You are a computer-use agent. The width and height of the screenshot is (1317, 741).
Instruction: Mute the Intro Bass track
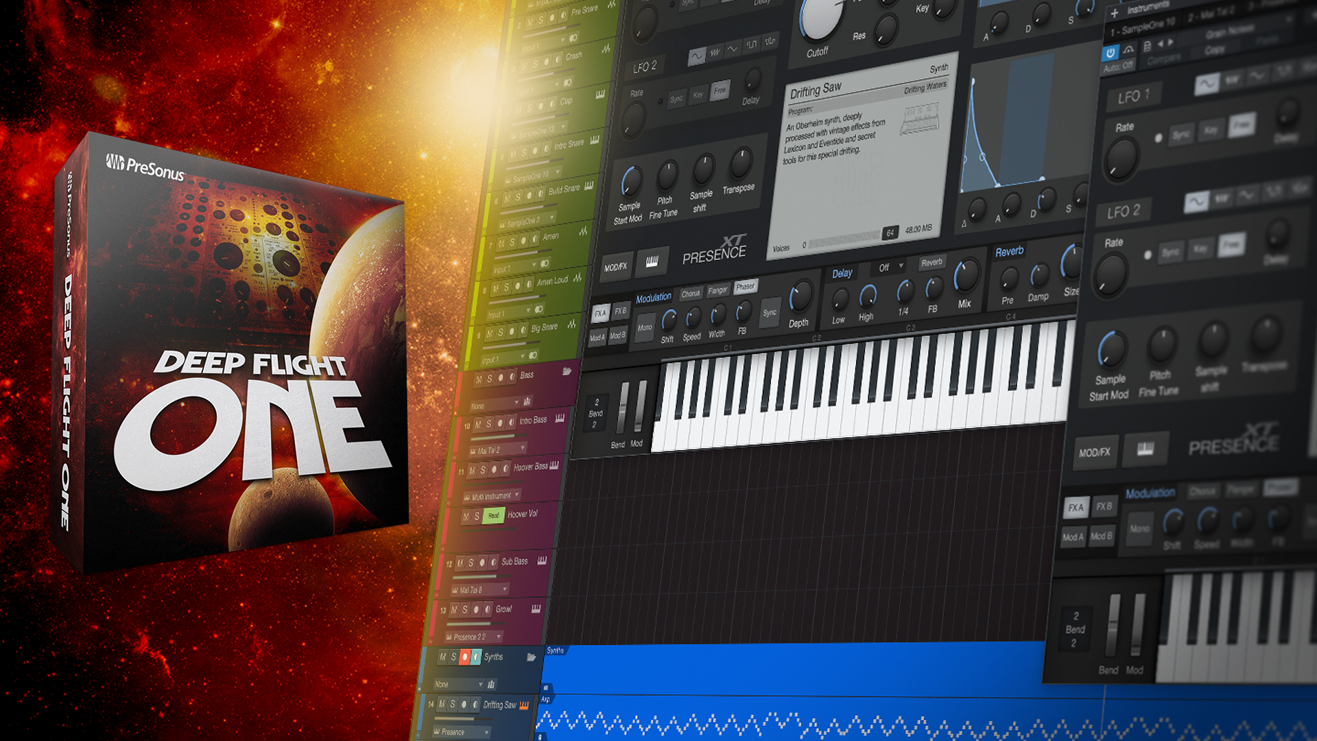[x=478, y=425]
